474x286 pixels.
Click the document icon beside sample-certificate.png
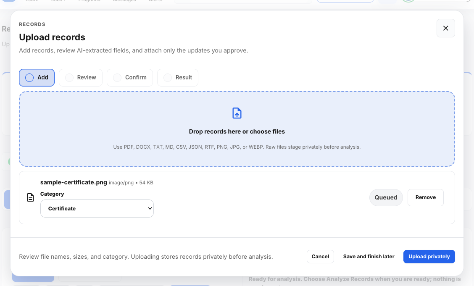pos(31,197)
